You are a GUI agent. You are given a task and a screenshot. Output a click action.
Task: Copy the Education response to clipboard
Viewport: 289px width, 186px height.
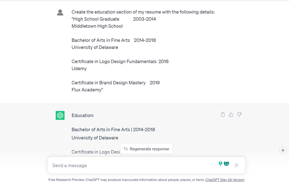point(223,115)
